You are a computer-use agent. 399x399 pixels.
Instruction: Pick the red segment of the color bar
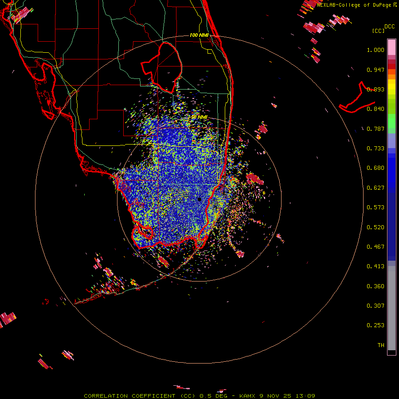(x=391, y=66)
